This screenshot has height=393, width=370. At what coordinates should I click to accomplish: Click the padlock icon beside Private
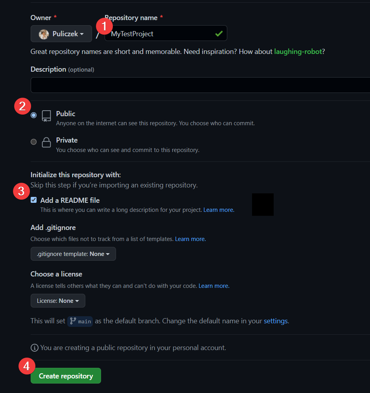(x=46, y=142)
